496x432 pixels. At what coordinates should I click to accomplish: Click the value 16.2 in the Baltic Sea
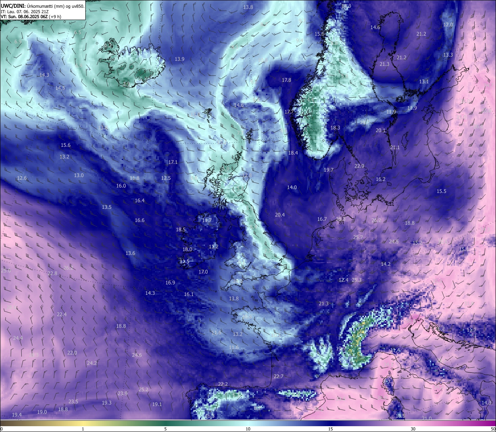tap(381, 179)
